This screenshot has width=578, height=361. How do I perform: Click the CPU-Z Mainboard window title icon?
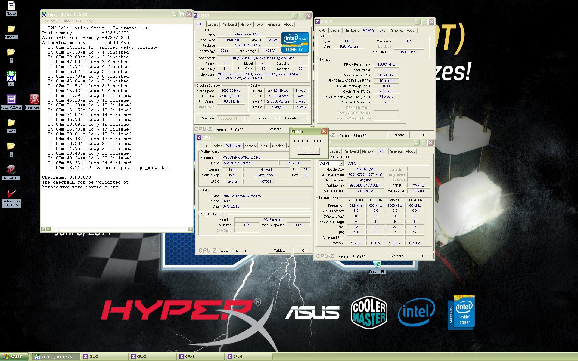[199, 137]
